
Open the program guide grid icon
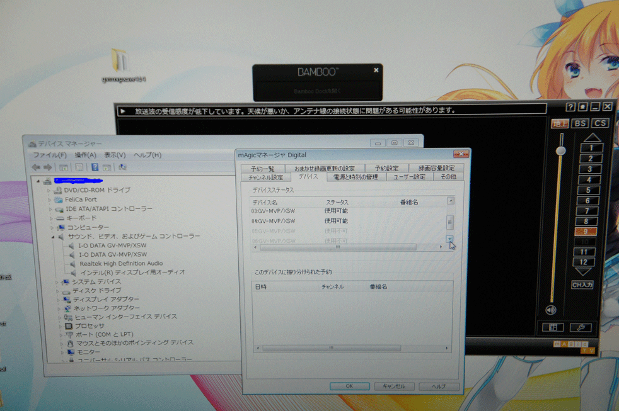[x=553, y=327]
